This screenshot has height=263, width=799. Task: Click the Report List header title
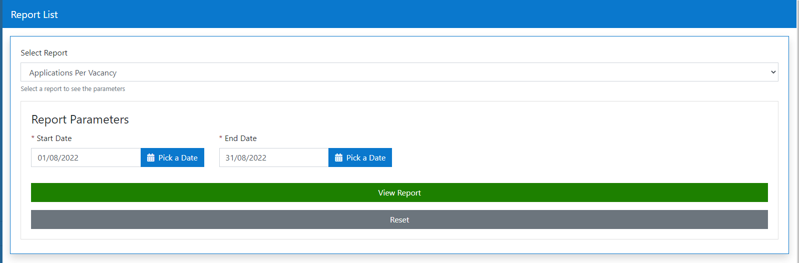pyautogui.click(x=34, y=14)
